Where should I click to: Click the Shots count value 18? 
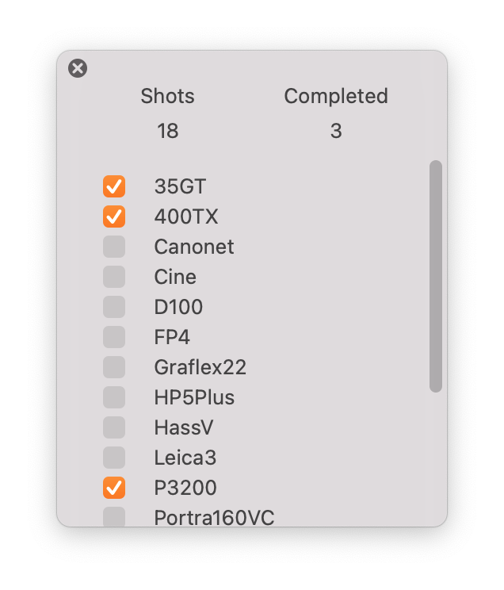(x=167, y=131)
